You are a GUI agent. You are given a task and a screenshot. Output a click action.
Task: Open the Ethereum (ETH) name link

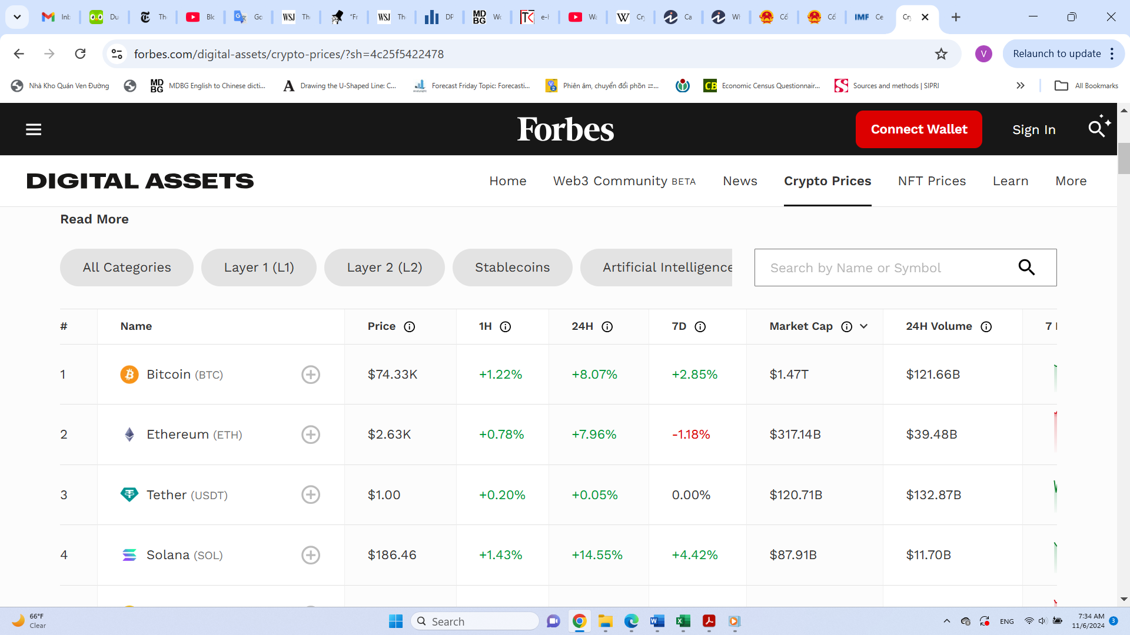point(194,435)
